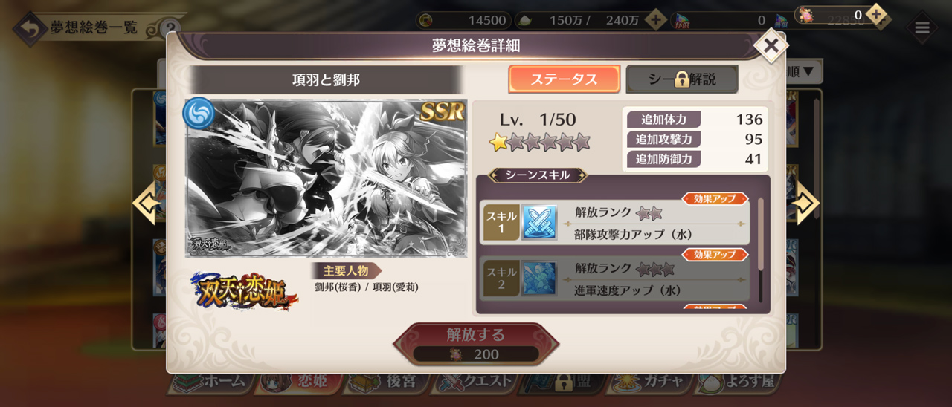Tap the 効果アップ badge on Skill 1

click(x=715, y=198)
